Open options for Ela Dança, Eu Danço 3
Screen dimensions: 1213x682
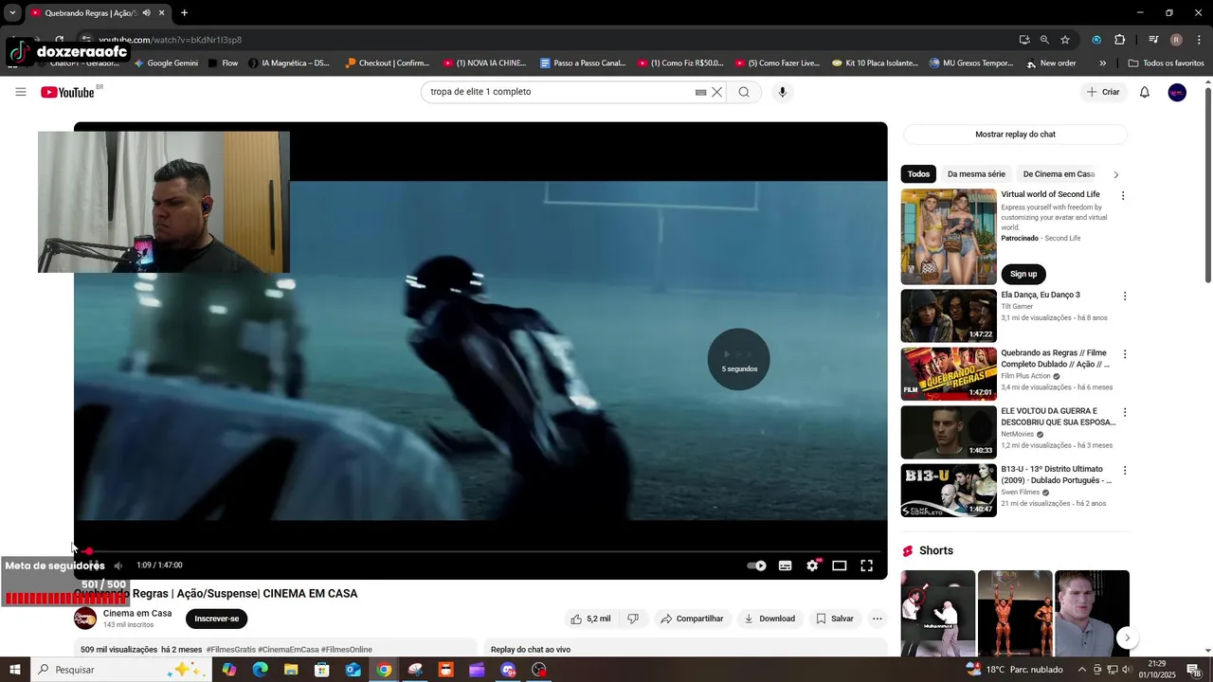[x=1125, y=296]
